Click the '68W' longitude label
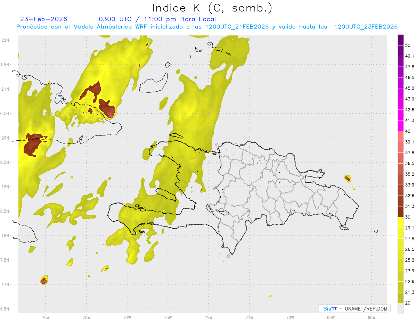 (x=371, y=317)
